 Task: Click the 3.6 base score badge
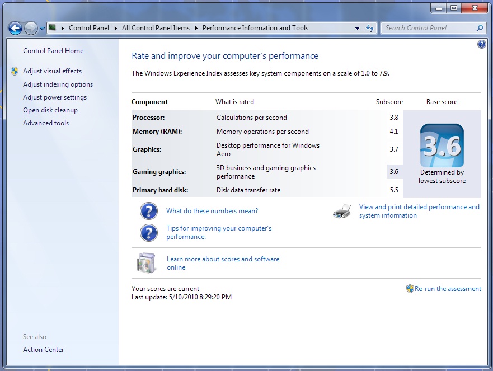pyautogui.click(x=442, y=146)
